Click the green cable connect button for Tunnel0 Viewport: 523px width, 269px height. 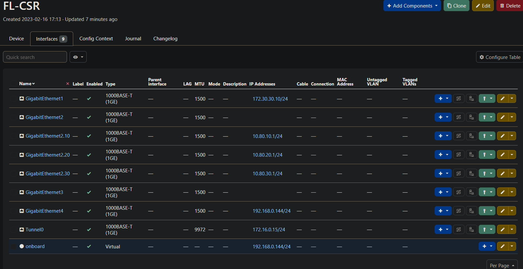[x=487, y=229]
